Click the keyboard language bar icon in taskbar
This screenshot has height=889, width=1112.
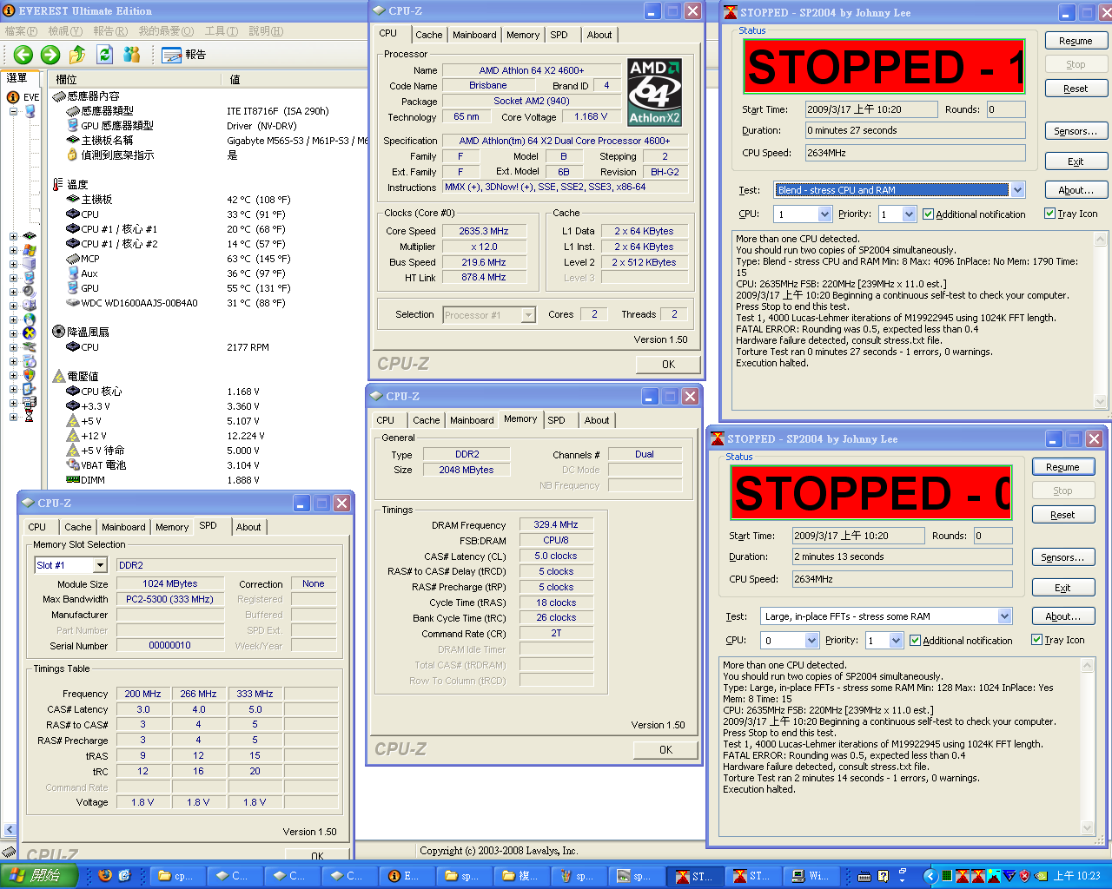pyautogui.click(x=864, y=876)
